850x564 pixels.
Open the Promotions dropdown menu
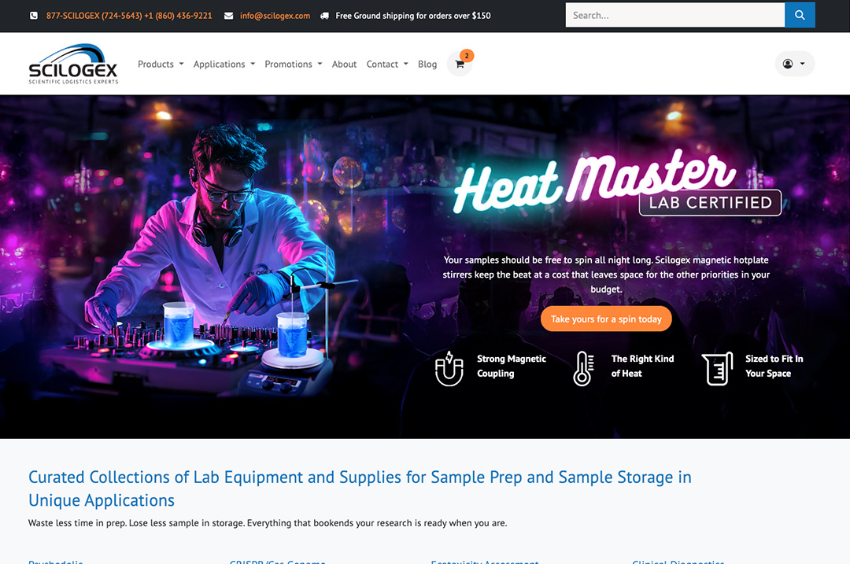[294, 64]
